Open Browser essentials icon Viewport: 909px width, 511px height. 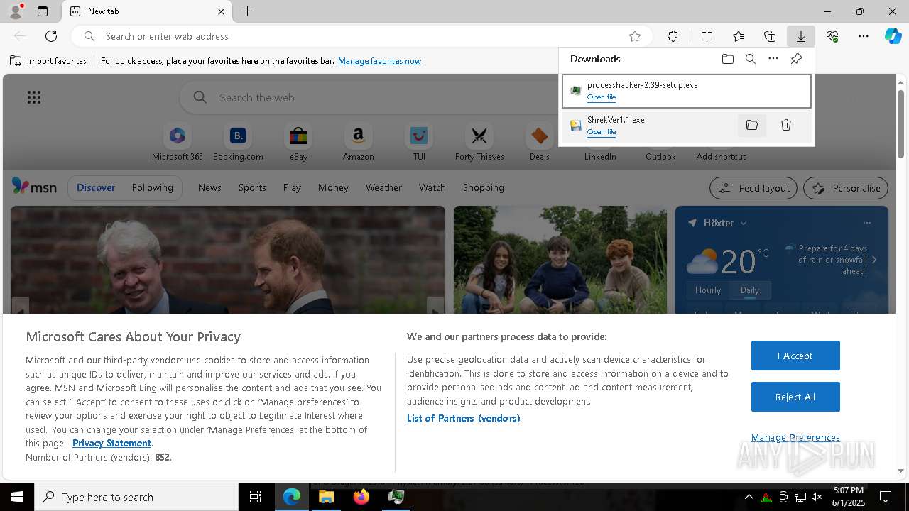[832, 36]
